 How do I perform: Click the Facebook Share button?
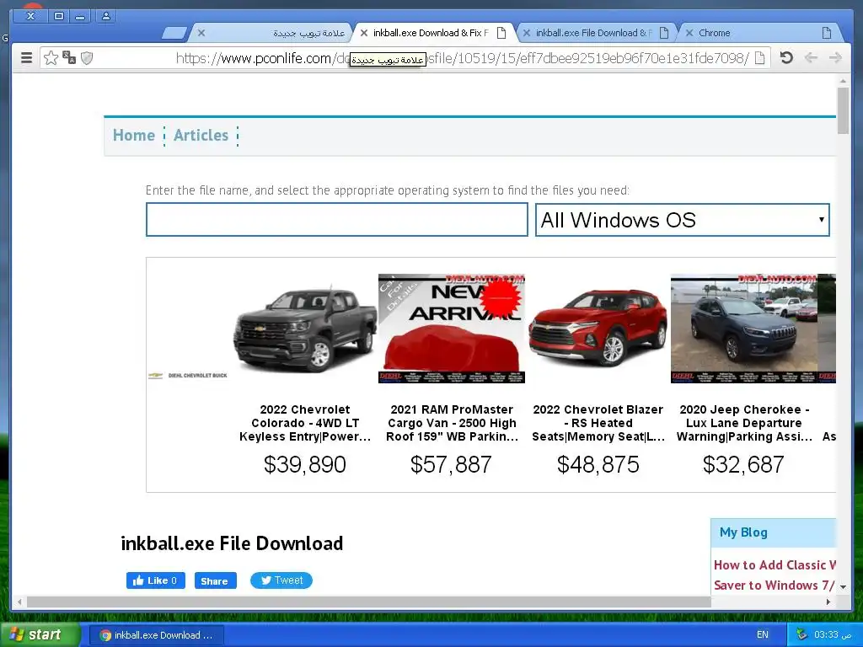point(215,580)
